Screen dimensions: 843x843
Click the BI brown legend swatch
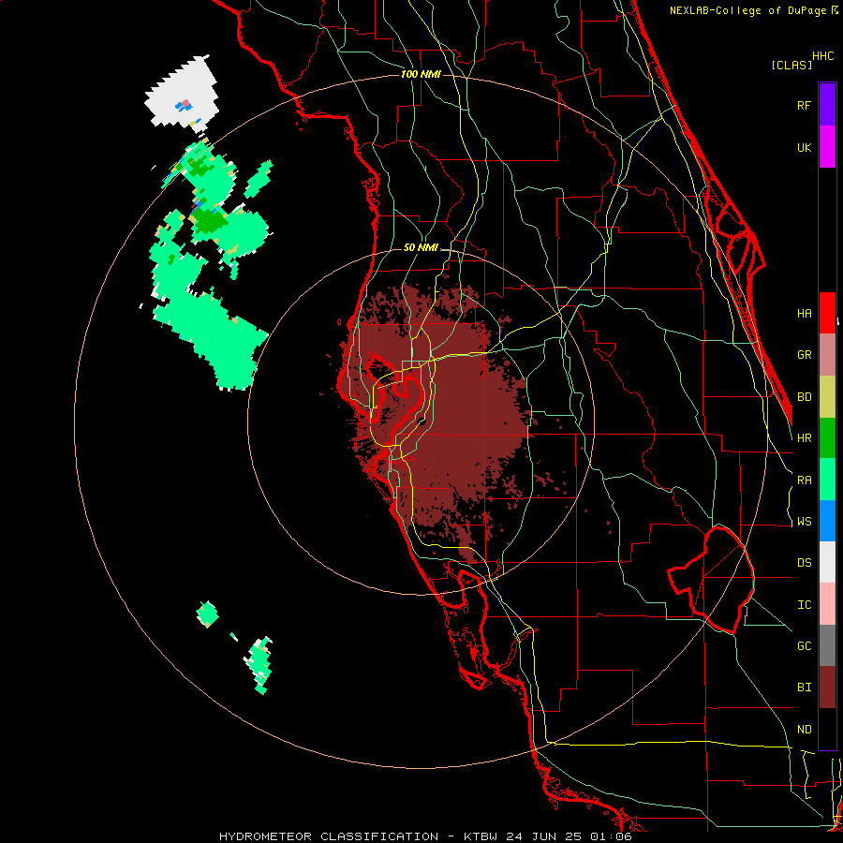[827, 688]
